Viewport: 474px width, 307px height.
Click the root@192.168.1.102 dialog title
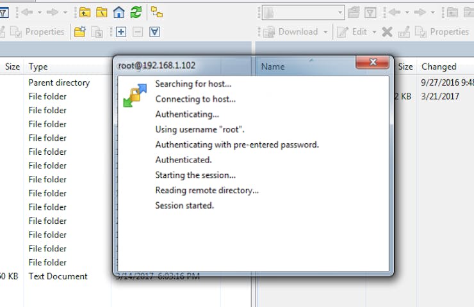(x=156, y=65)
